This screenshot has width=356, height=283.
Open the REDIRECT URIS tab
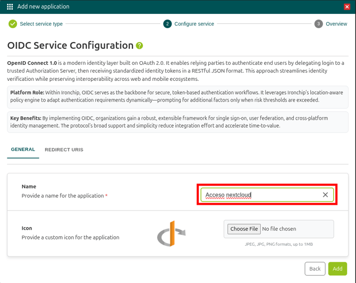[x=64, y=150]
